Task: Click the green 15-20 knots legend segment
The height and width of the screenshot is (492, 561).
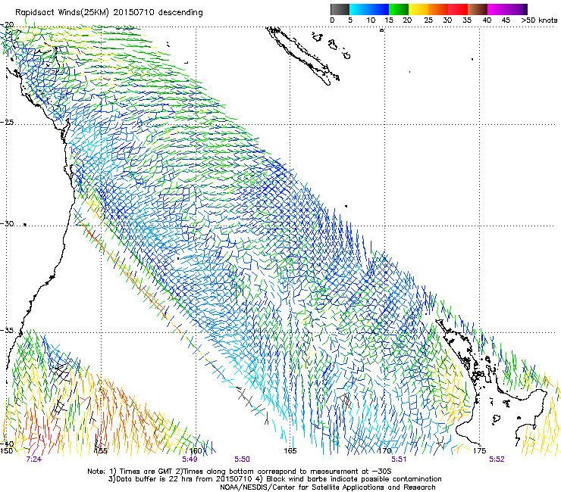Action: (x=399, y=9)
